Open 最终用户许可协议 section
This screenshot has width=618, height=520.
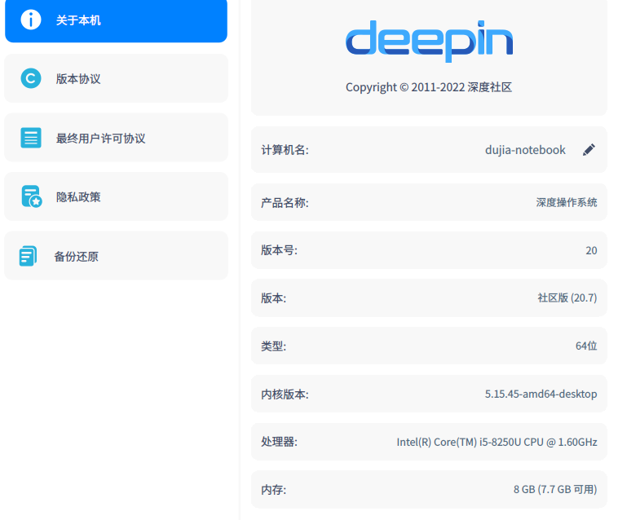click(116, 138)
